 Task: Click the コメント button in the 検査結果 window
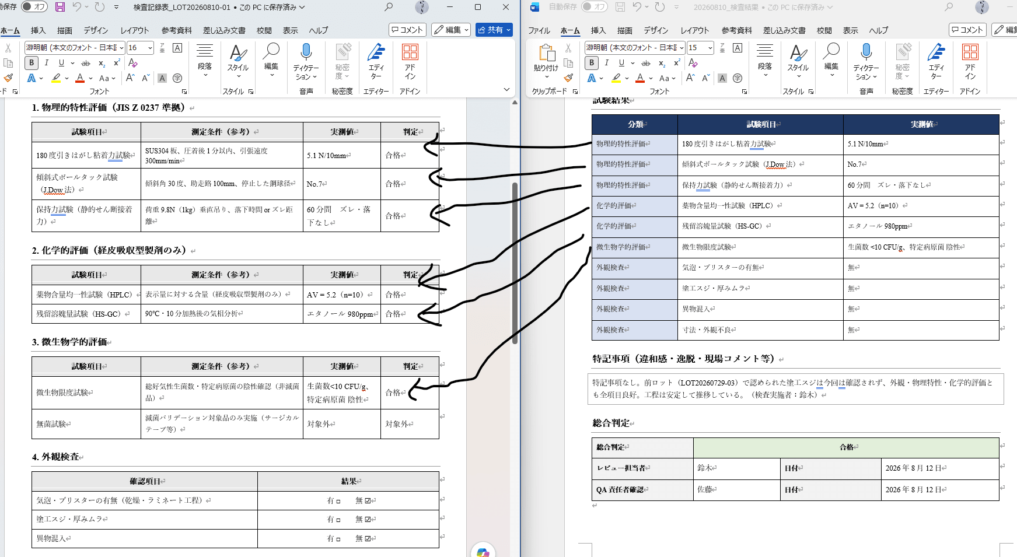968,30
